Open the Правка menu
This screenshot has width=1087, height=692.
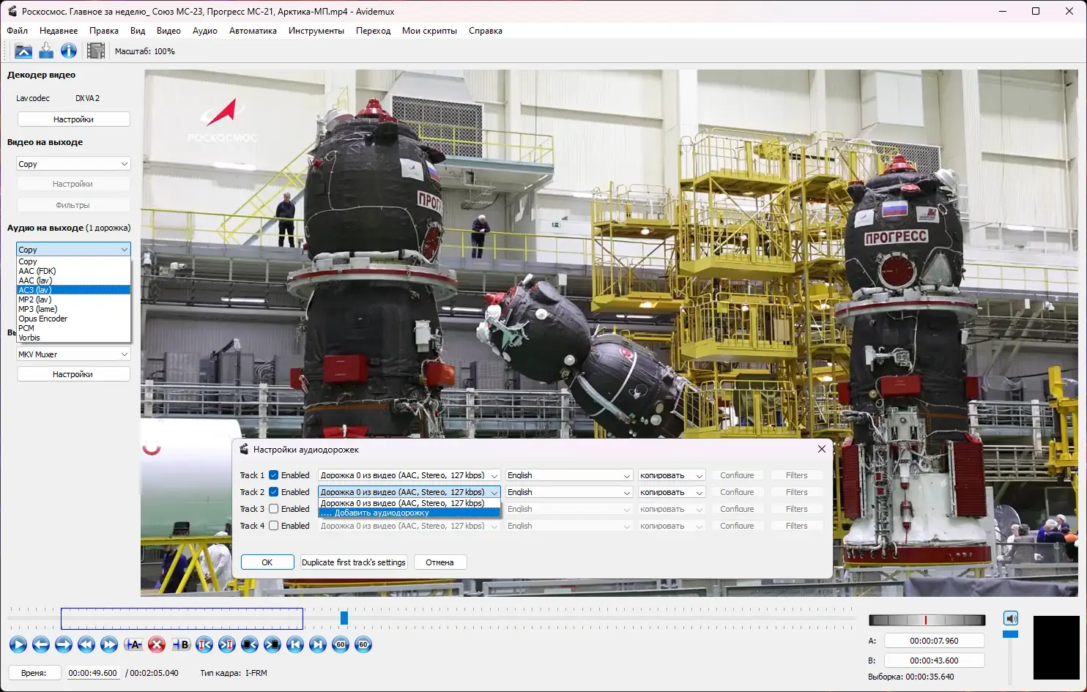(104, 31)
